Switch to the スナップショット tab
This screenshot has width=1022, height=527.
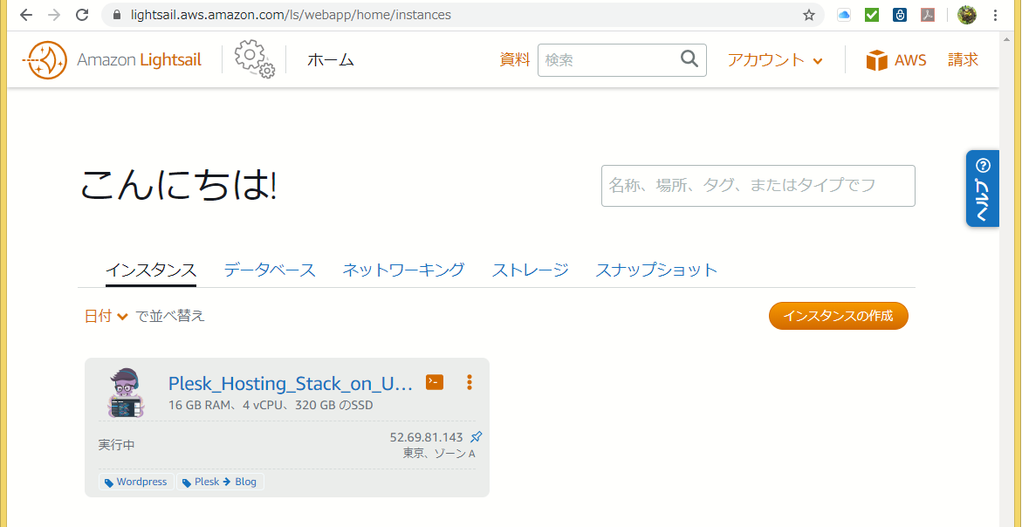[656, 270]
